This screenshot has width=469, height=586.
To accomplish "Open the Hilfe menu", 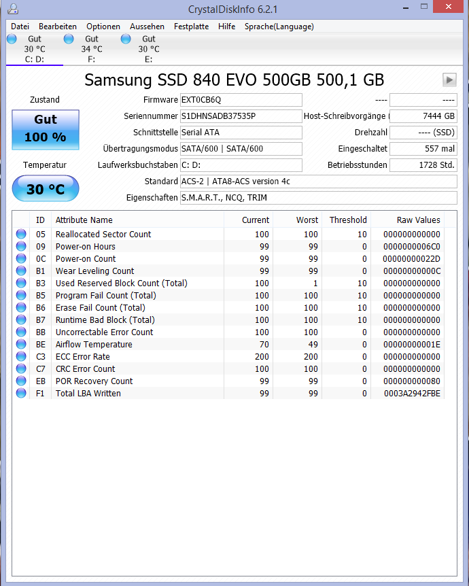I will (x=226, y=27).
